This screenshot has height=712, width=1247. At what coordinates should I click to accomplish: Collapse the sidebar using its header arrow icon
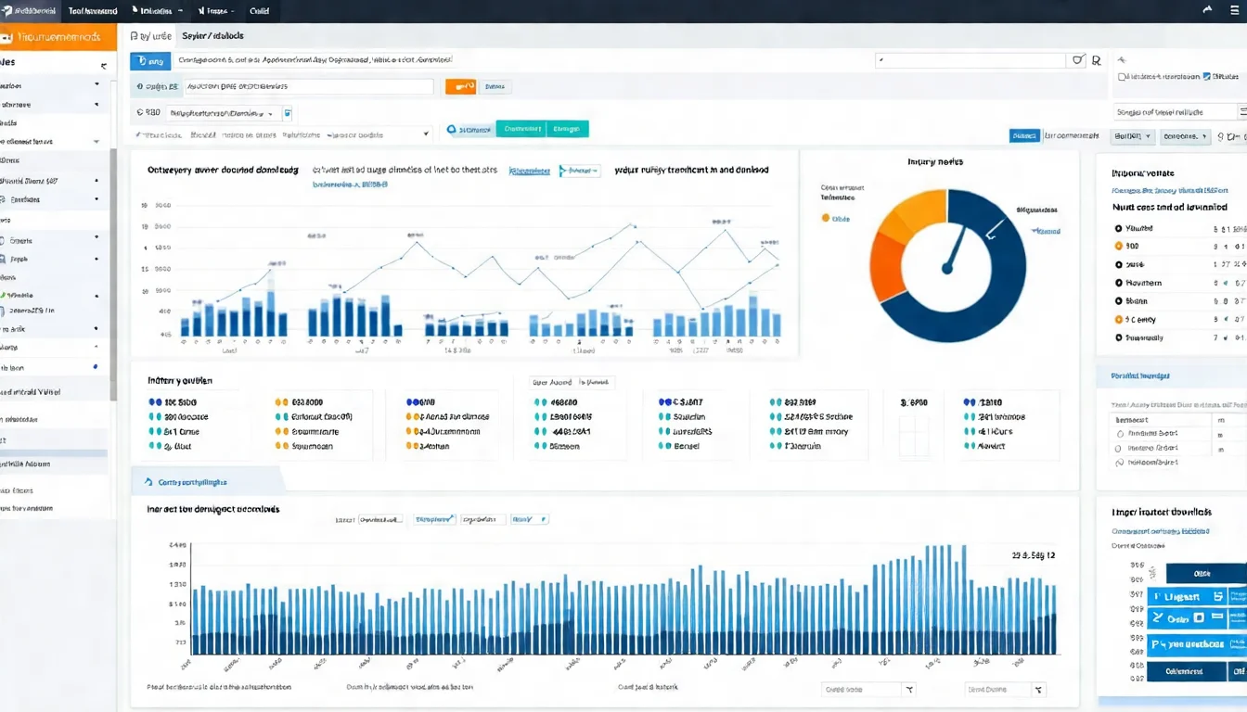(x=104, y=66)
